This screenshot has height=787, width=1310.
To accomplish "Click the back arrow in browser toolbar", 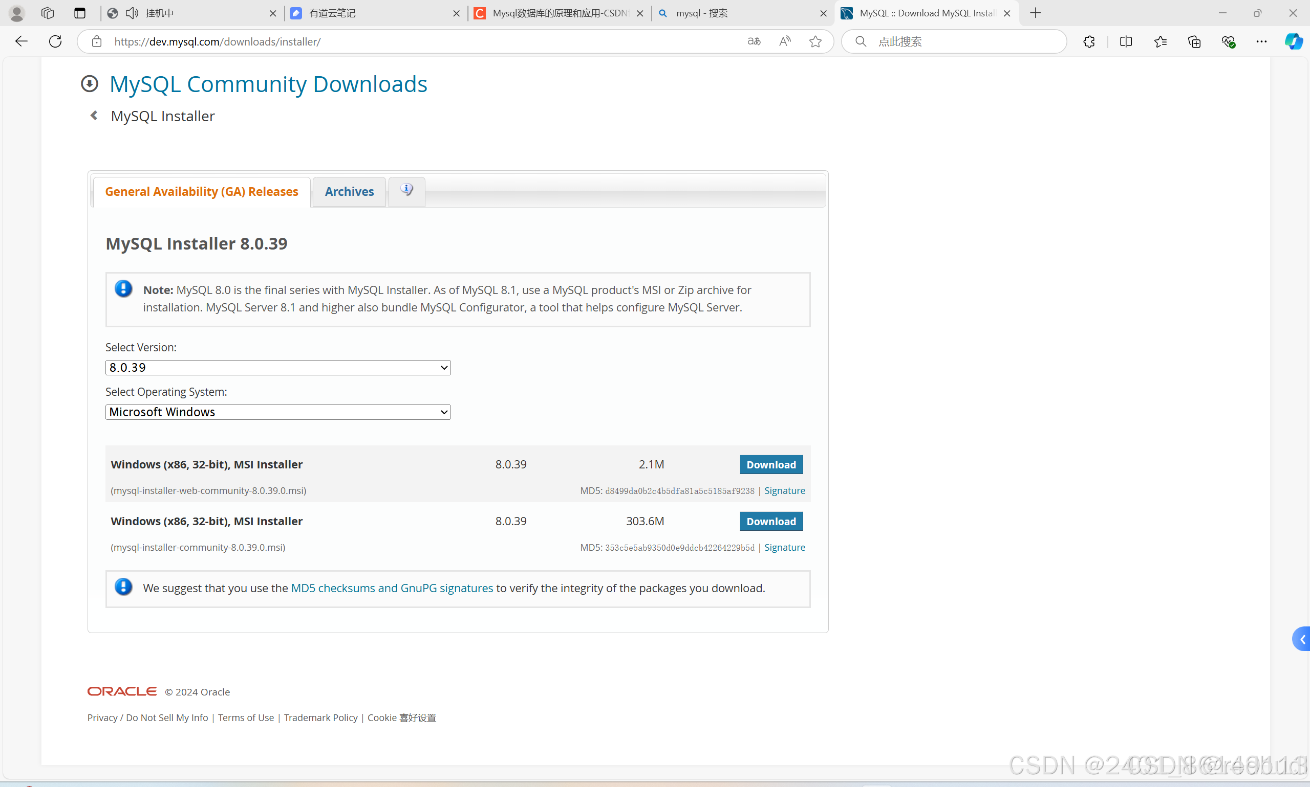I will (x=21, y=41).
